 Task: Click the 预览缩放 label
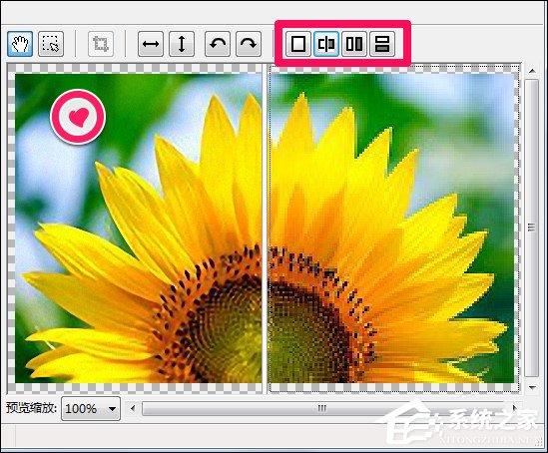32,408
